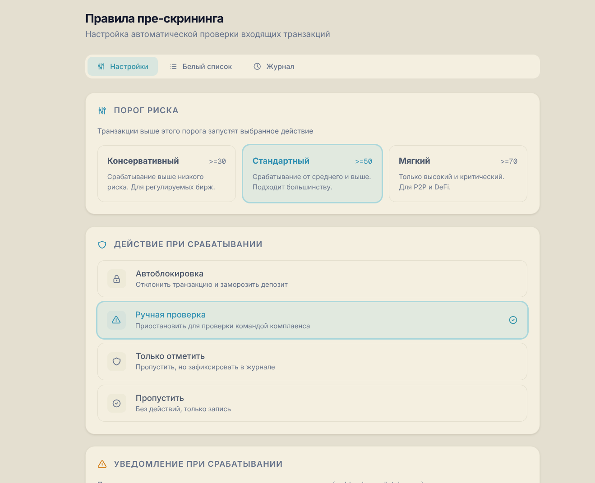Select the Пропустить action row

[312, 403]
